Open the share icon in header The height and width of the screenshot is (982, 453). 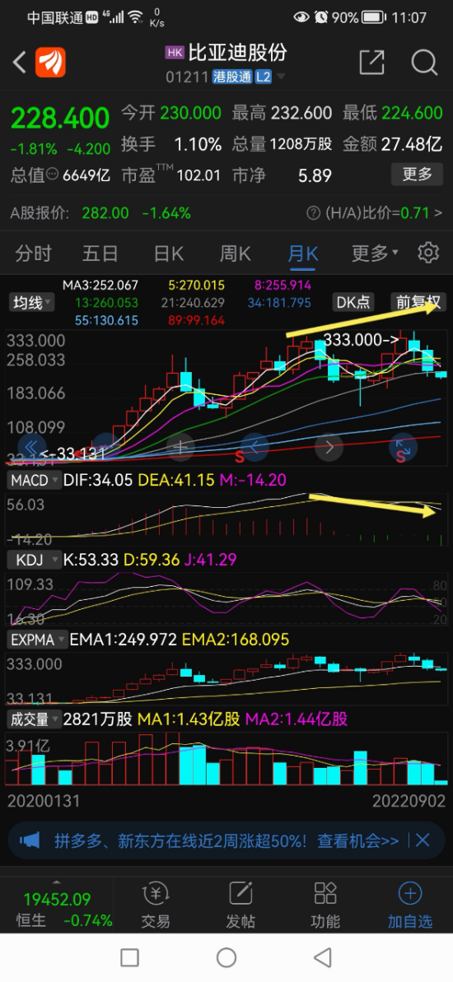pyautogui.click(x=371, y=63)
